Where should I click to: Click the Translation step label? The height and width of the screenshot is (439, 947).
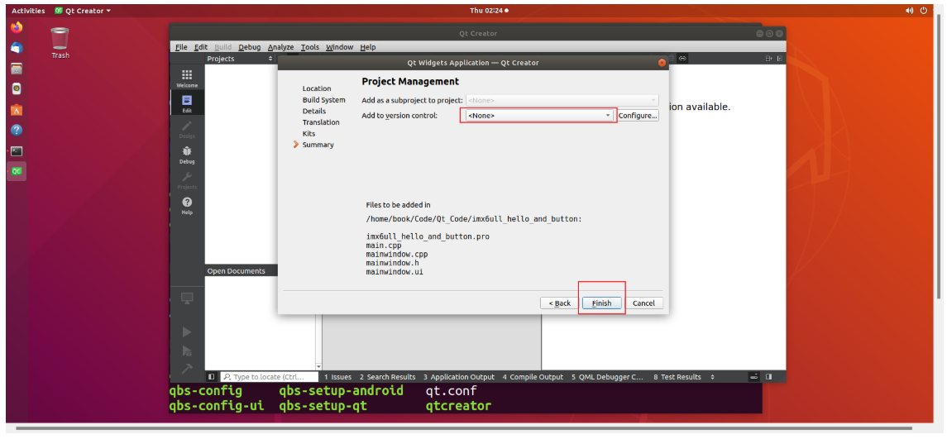click(321, 122)
